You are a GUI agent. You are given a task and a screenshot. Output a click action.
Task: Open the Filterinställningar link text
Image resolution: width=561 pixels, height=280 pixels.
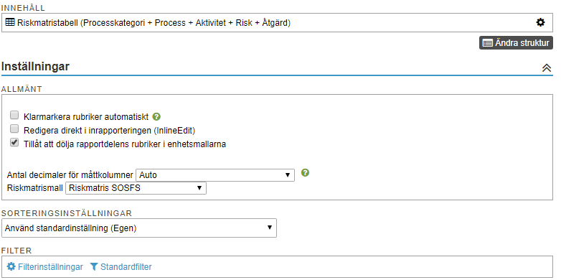tap(50, 267)
